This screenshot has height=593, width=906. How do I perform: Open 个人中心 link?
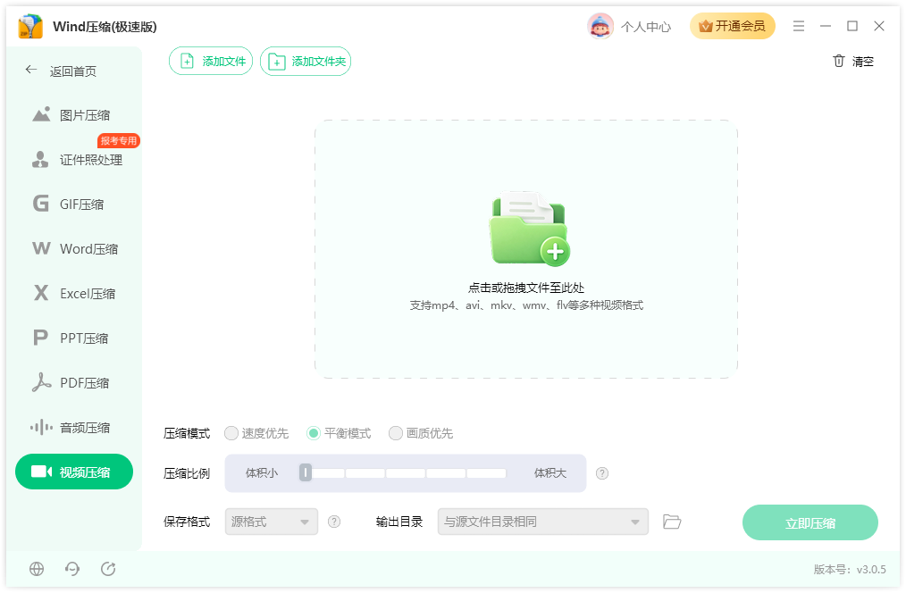click(646, 27)
